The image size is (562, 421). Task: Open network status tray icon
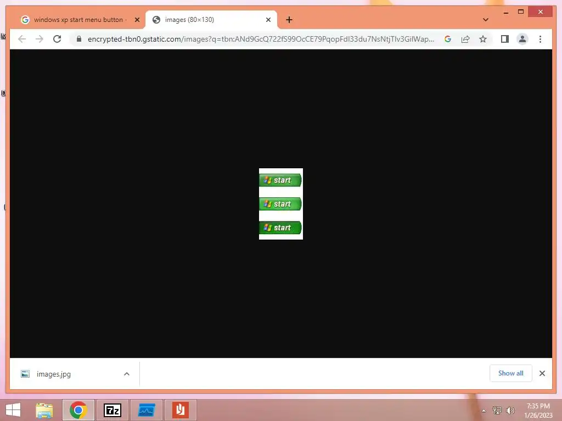[x=497, y=410]
